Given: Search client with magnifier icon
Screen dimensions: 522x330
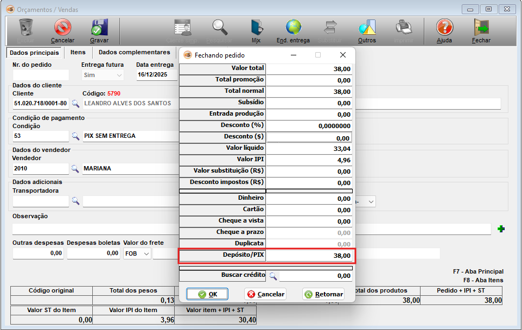Looking at the screenshot, I should [76, 103].
